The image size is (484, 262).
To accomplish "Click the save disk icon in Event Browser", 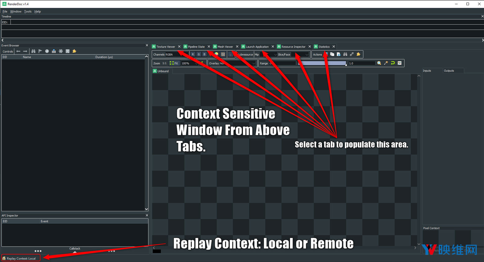I will [x=68, y=51].
